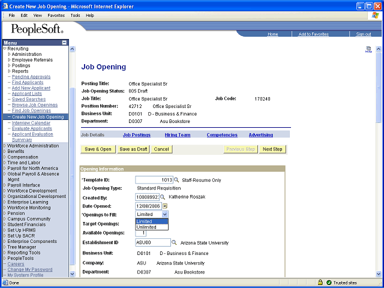Click the Establishment ID input field
Viewport: 384px width, 288px height.
(x=153, y=242)
